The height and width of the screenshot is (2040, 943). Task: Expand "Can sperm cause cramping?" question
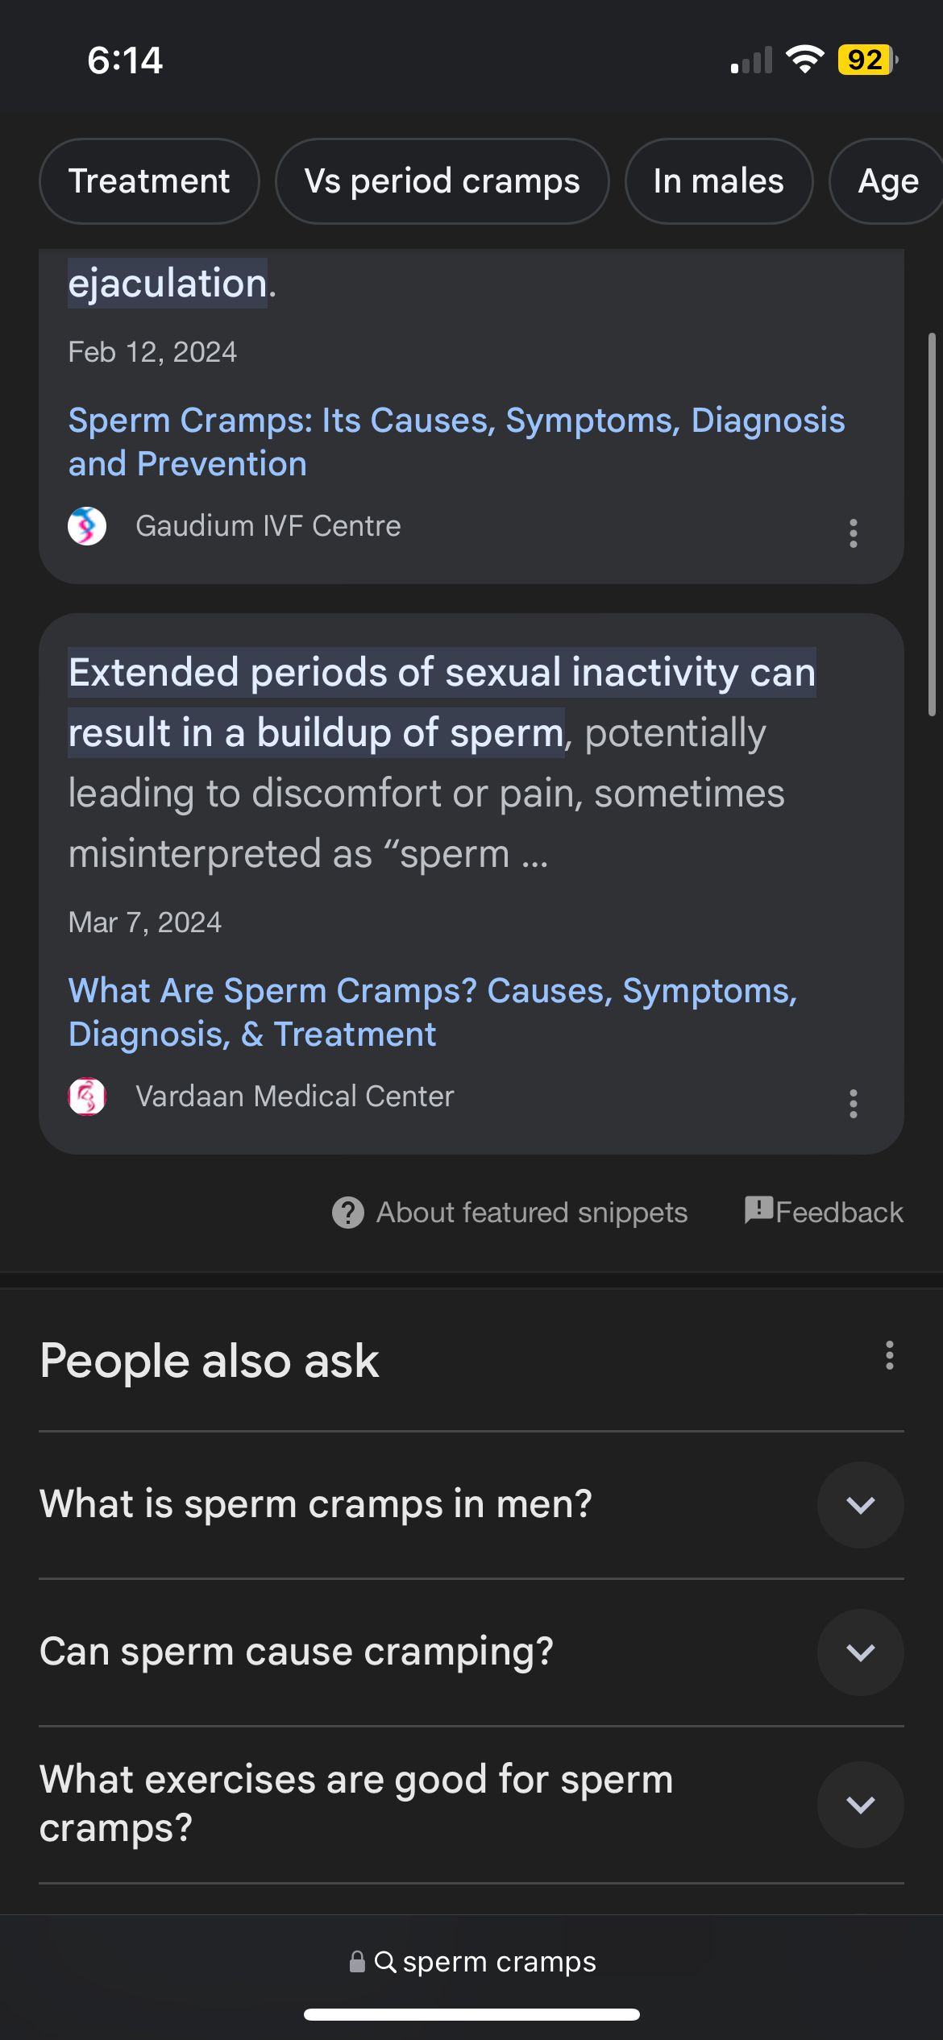(x=860, y=1652)
